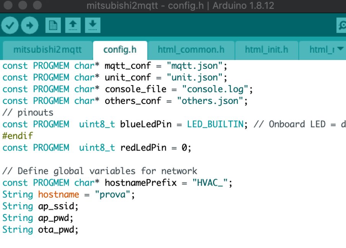
Task: Click the console_file variable name
Action: tap(135, 89)
